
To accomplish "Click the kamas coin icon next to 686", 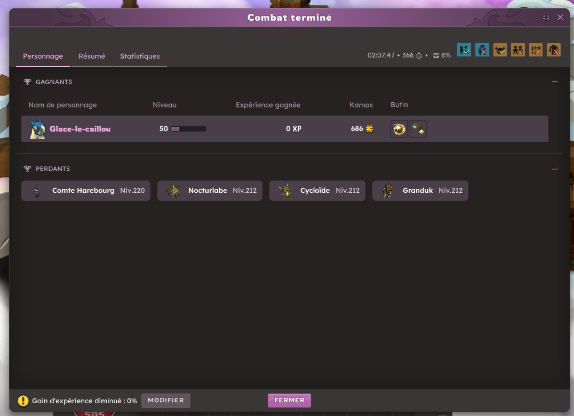I will (x=369, y=129).
